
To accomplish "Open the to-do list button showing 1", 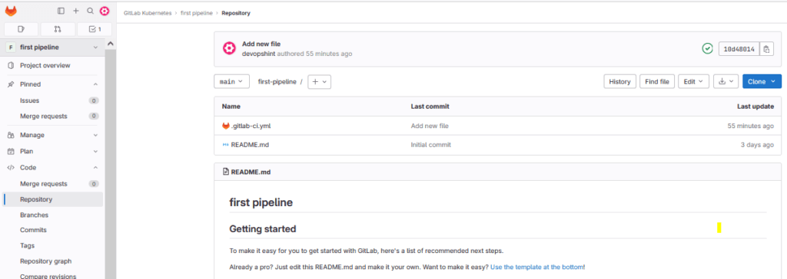I will pyautogui.click(x=95, y=29).
